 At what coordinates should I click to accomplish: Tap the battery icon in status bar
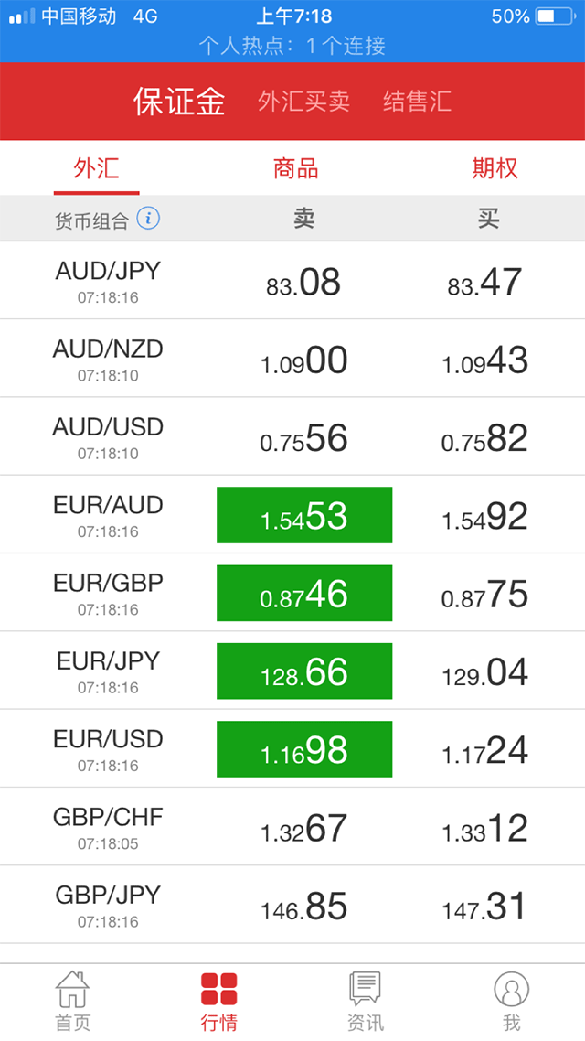558,16
